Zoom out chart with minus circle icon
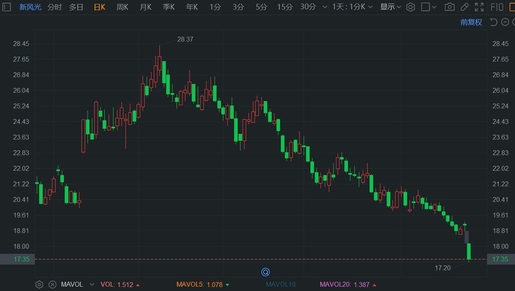Image resolution: width=515 pixels, height=291 pixels. (505, 22)
